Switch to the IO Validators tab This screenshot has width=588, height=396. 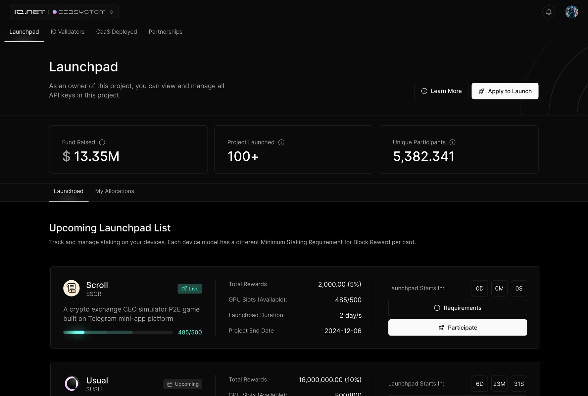(68, 32)
